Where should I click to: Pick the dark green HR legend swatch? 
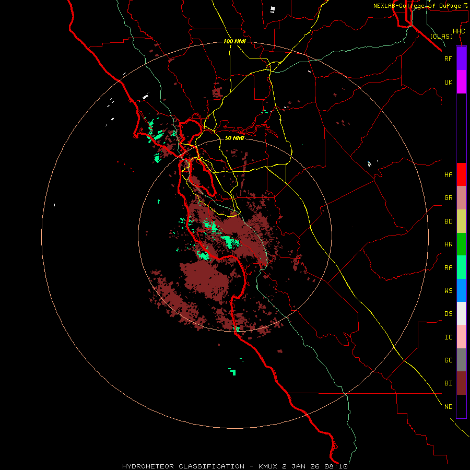coord(461,244)
